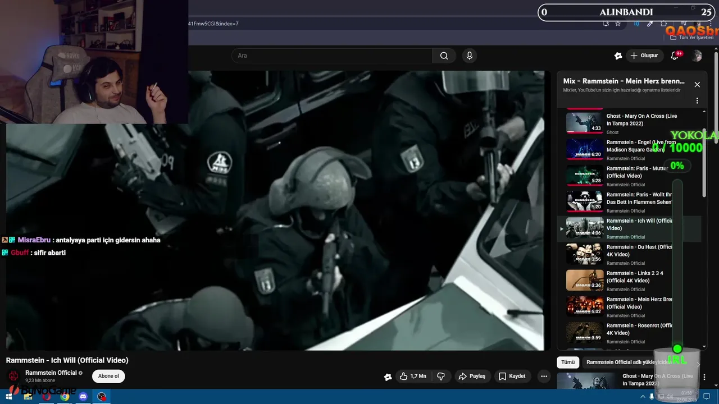719x404 pixels.
Task: Click the Oluştur create button
Action: click(x=644, y=56)
